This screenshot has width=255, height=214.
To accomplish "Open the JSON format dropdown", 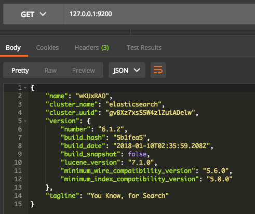I will coord(127,70).
